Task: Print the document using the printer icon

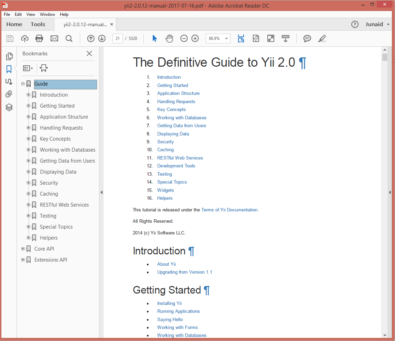Action: [39, 38]
